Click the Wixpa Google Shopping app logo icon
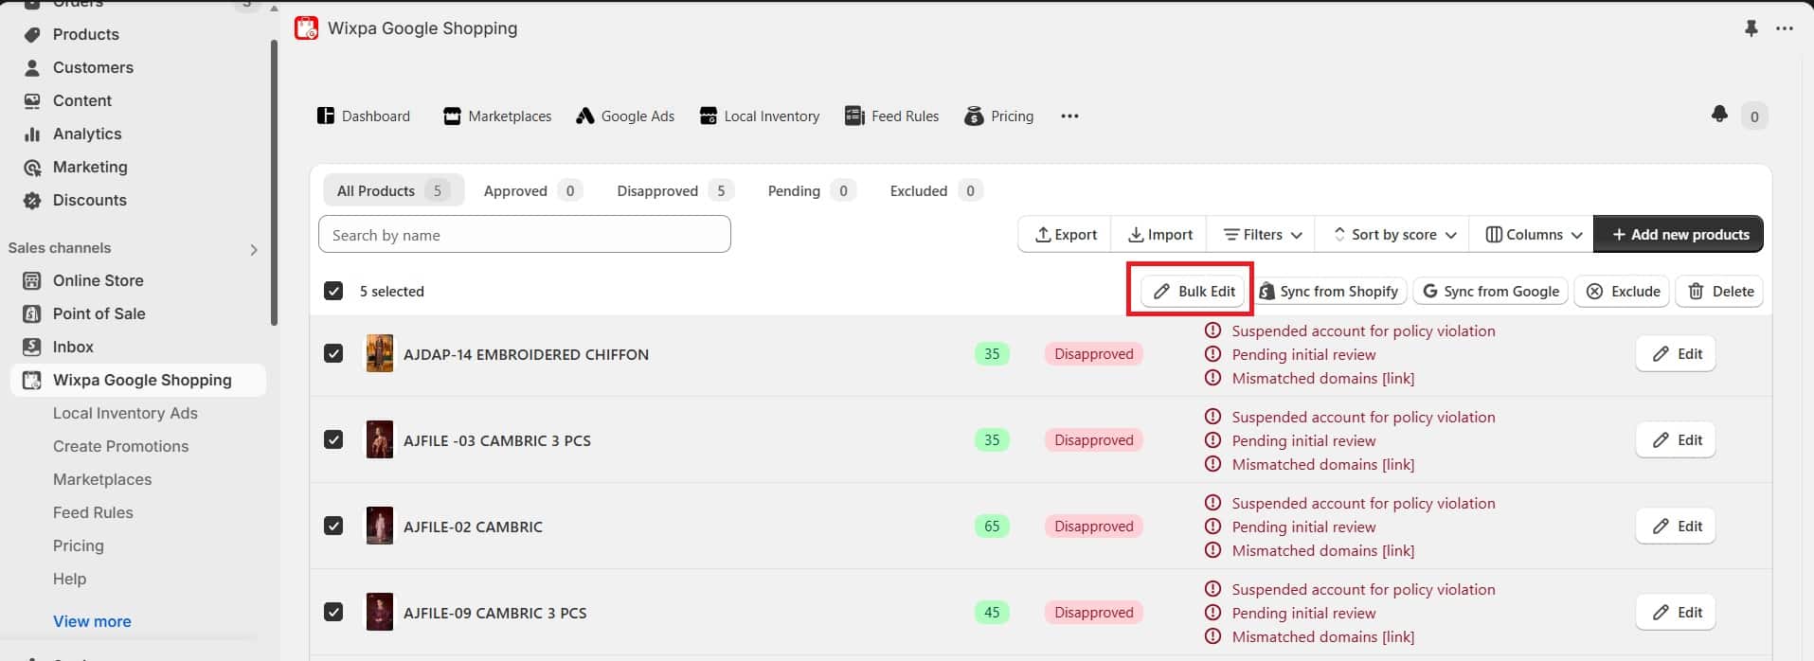Viewport: 1814px width, 661px height. click(306, 28)
